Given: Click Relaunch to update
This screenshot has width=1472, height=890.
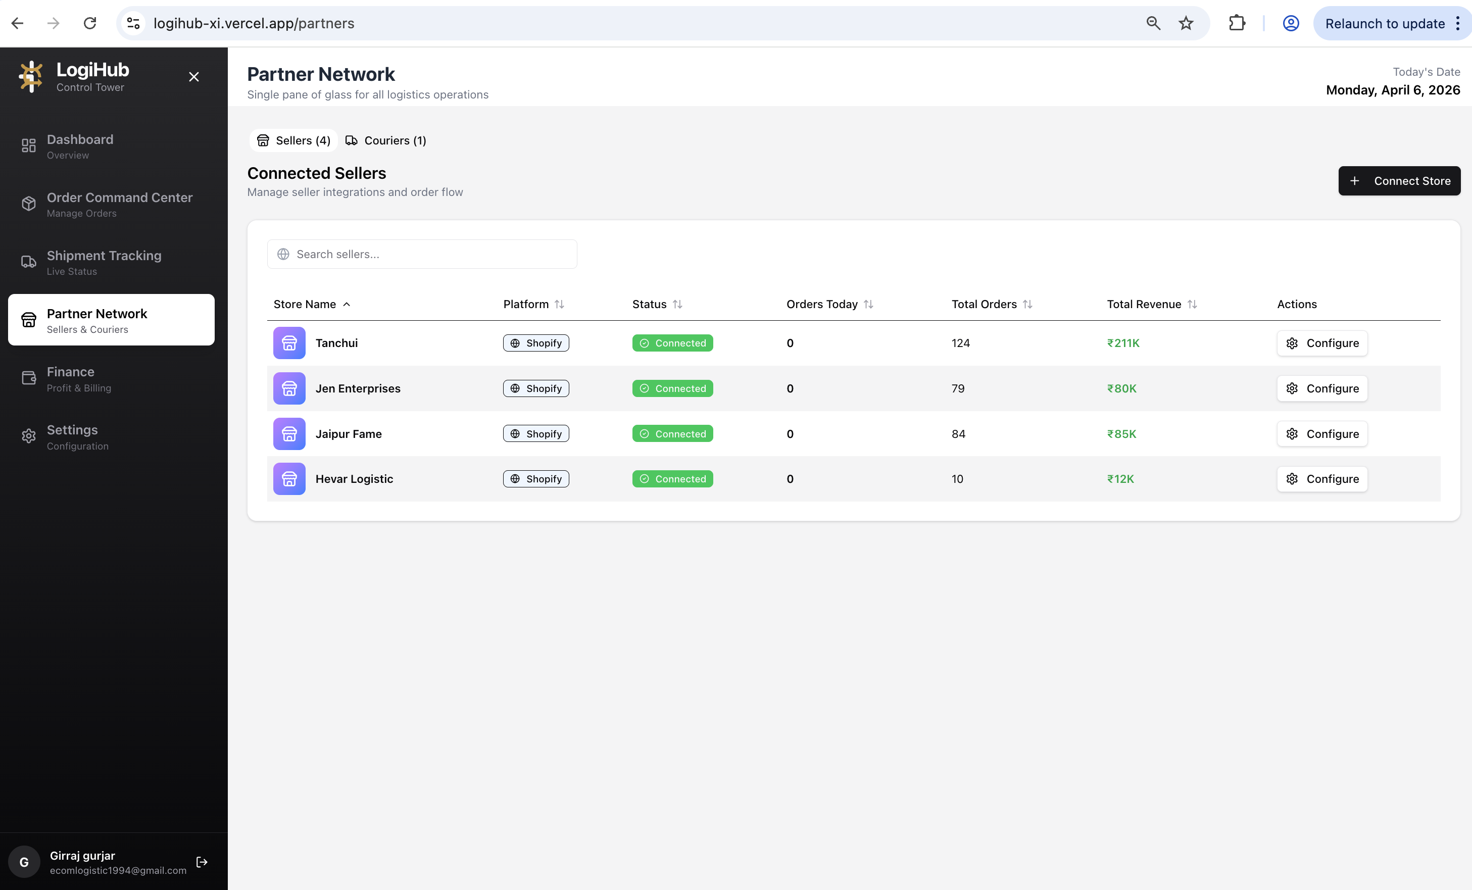Looking at the screenshot, I should [x=1385, y=23].
